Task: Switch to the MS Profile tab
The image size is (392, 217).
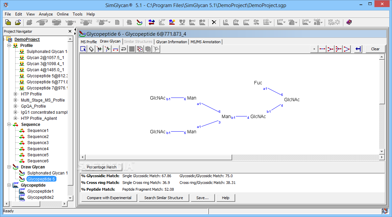Action: (x=89, y=42)
